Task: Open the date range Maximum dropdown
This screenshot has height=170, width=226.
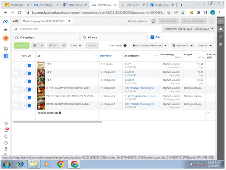Action: tap(189, 29)
